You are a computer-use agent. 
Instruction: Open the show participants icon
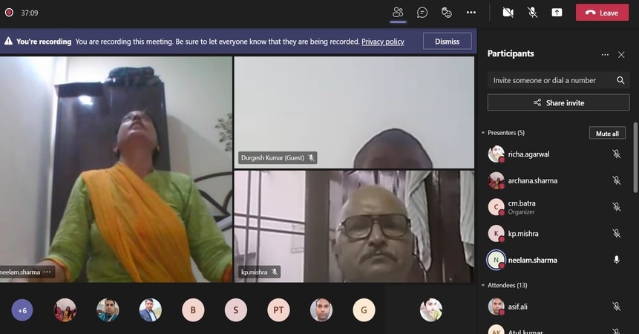point(398,13)
